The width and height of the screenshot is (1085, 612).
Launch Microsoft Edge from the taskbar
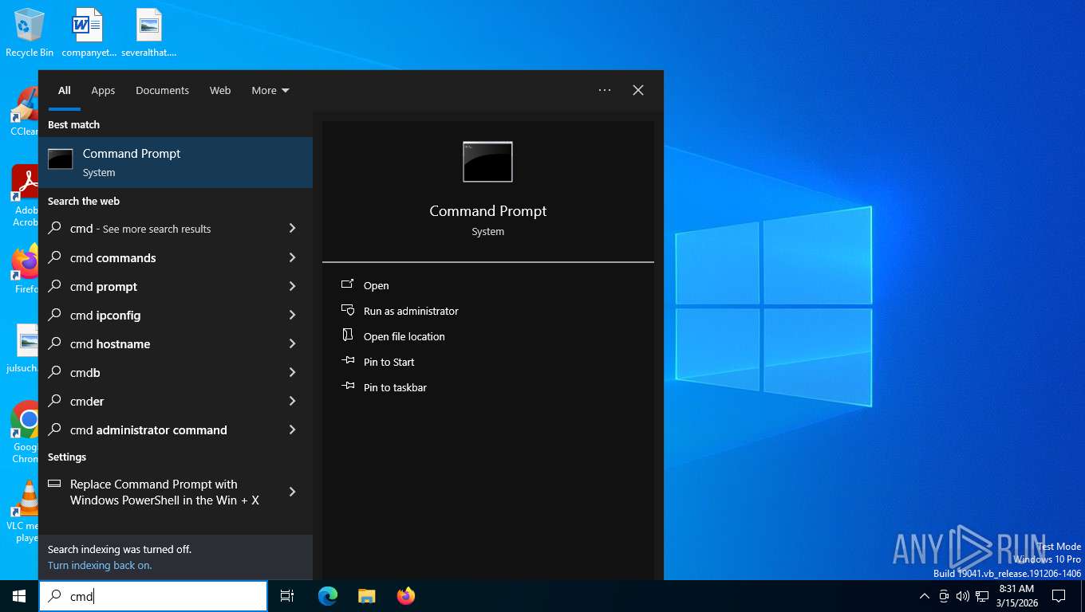328,596
